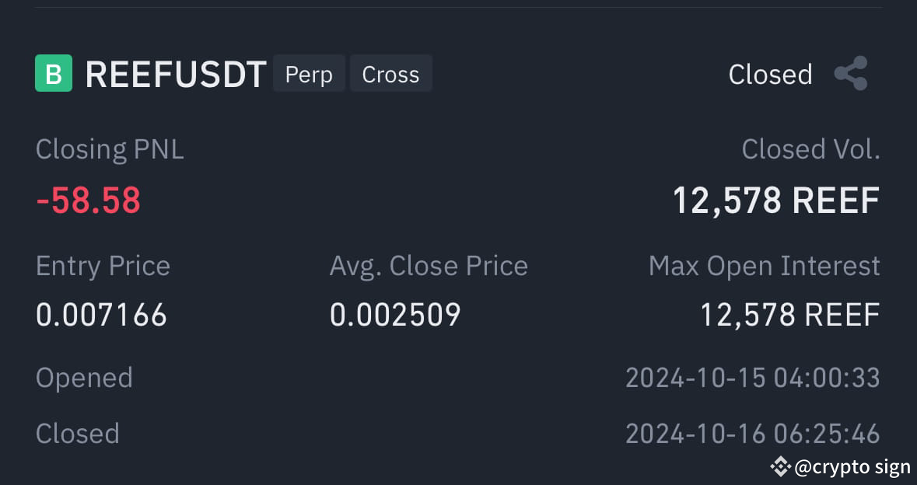The height and width of the screenshot is (485, 917).
Task: Click the Avg. Close Price label
Action: point(429,266)
